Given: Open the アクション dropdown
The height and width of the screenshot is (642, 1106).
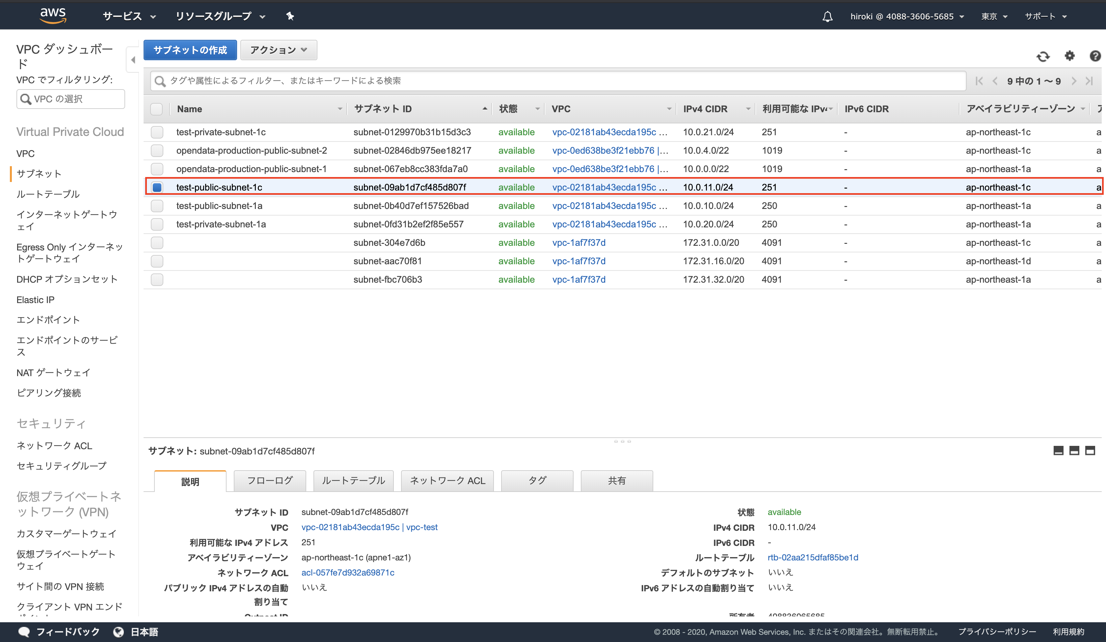Looking at the screenshot, I should 278,50.
